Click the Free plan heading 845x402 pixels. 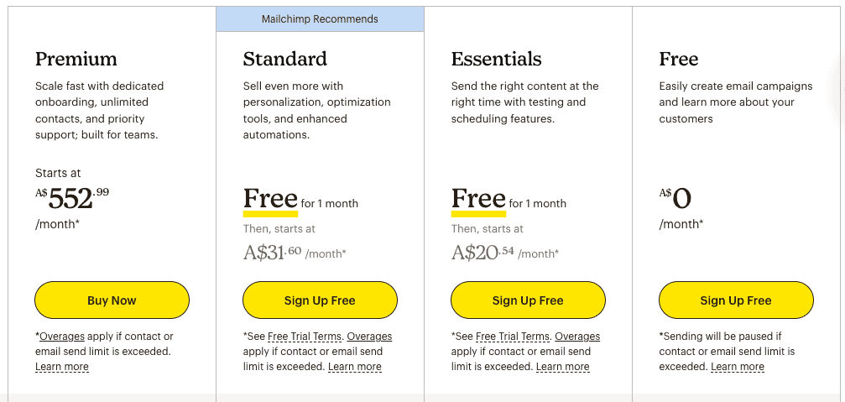pyautogui.click(x=679, y=59)
